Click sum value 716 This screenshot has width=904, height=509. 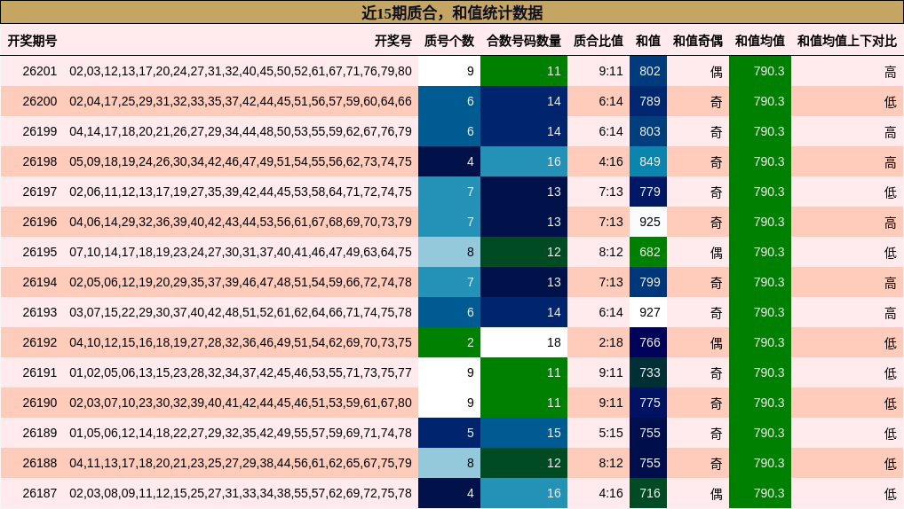(648, 493)
